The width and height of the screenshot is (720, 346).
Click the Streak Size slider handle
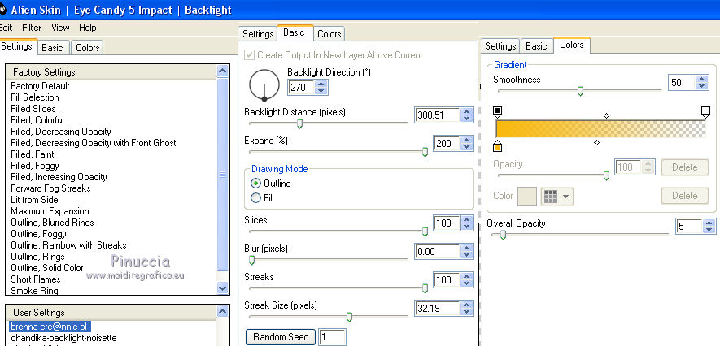349,317
